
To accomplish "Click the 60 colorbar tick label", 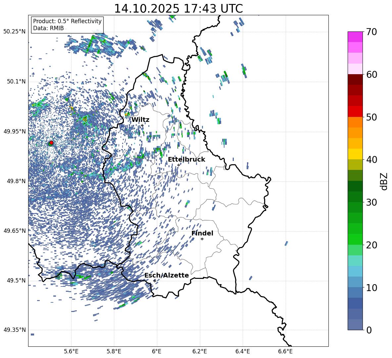I will 371,75.
